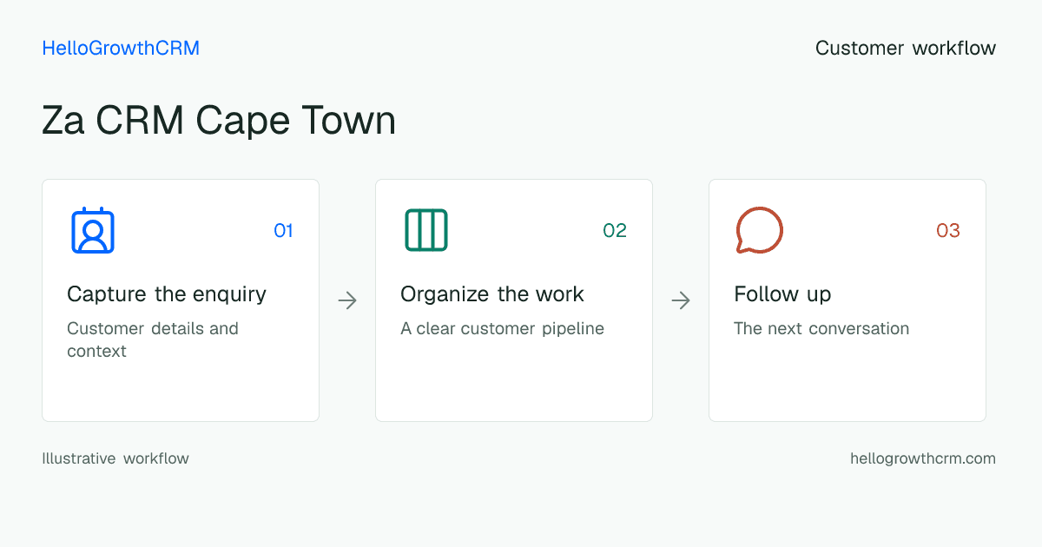The height and width of the screenshot is (547, 1042).
Task: Click the "Za CRM Cape Town" heading
Action: (219, 121)
